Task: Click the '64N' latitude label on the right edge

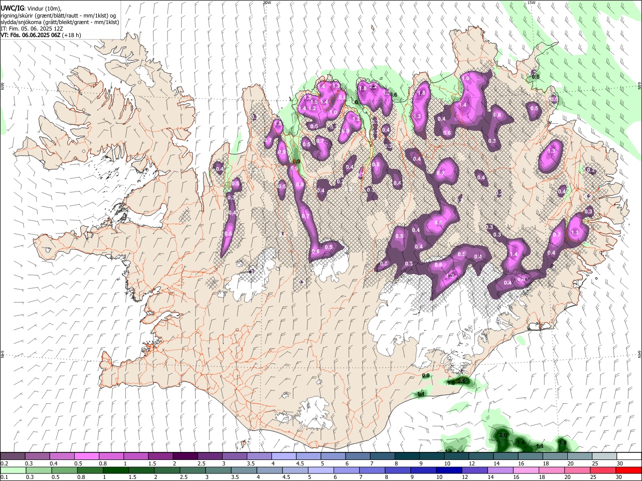Action: coord(639,354)
